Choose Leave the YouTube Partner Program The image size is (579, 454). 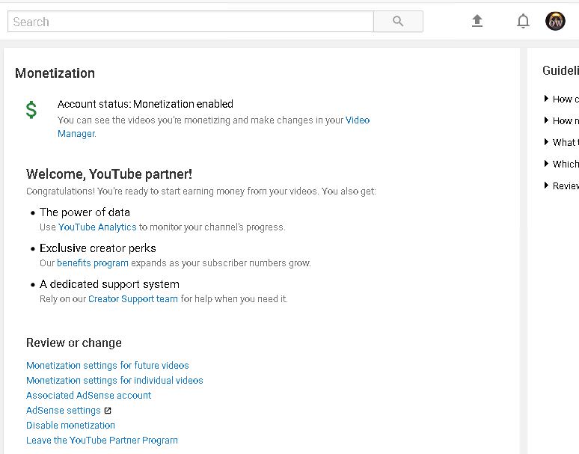point(102,441)
